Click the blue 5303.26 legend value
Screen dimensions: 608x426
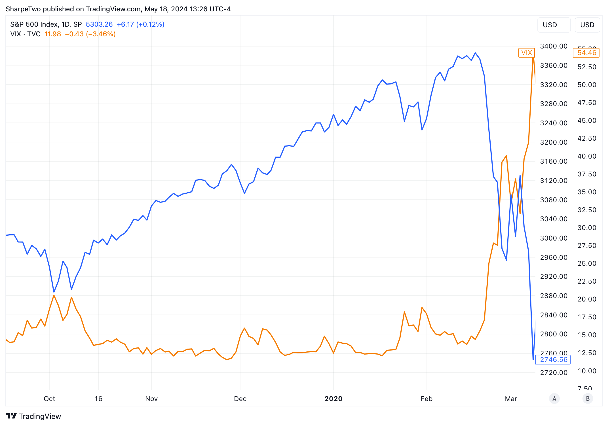99,24
